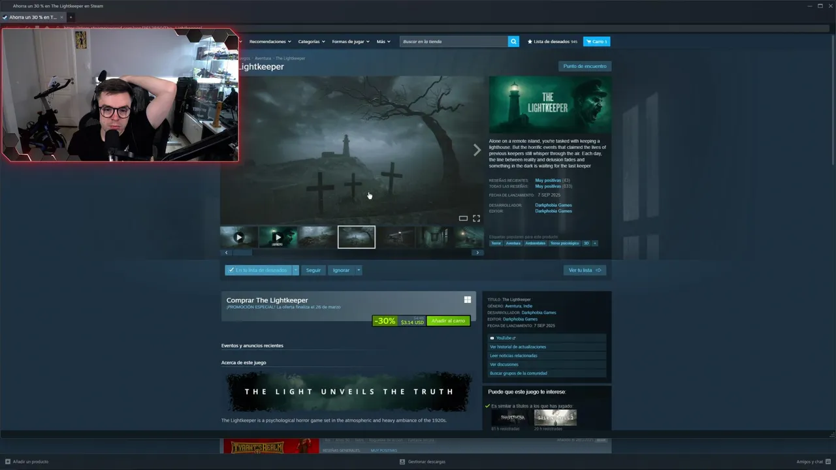The image size is (836, 470).
Task: Expand the wishlist button dropdown arrow
Action: pyautogui.click(x=295, y=270)
